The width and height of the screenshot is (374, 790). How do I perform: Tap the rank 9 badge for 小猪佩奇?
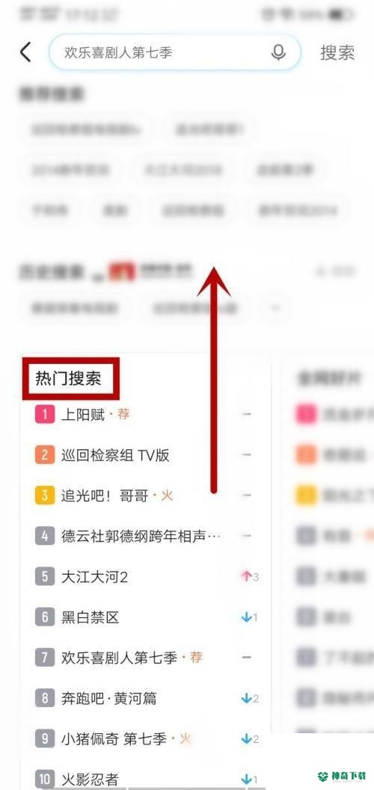coord(44,738)
